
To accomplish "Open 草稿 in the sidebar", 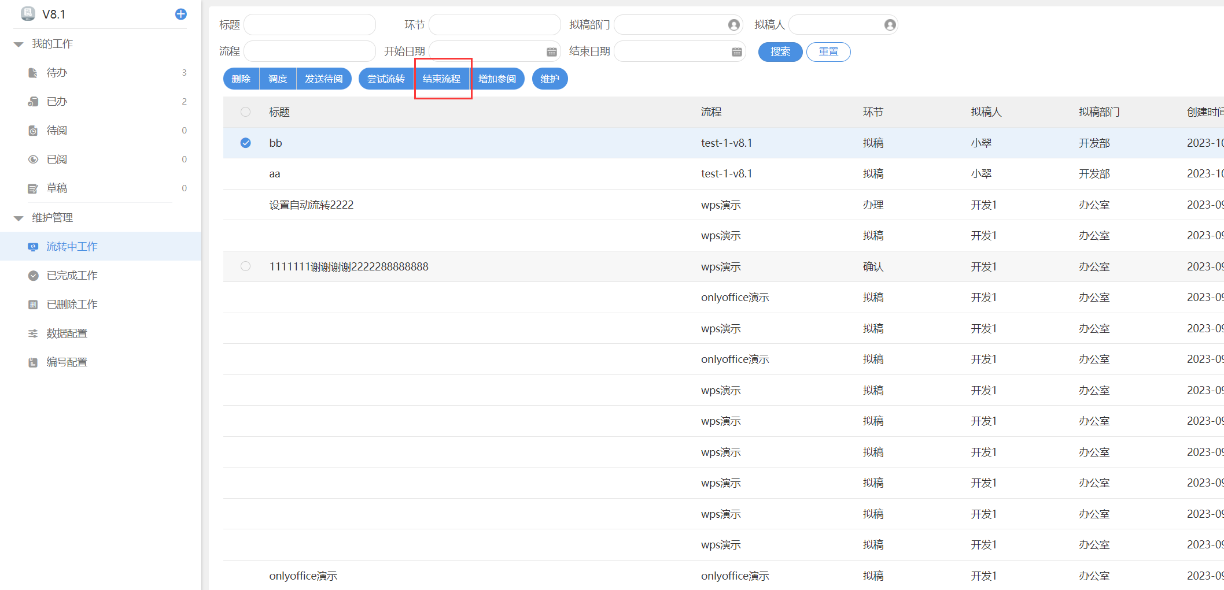I will [x=101, y=188].
